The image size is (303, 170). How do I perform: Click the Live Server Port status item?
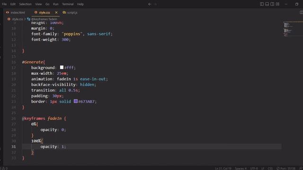click(286, 169)
